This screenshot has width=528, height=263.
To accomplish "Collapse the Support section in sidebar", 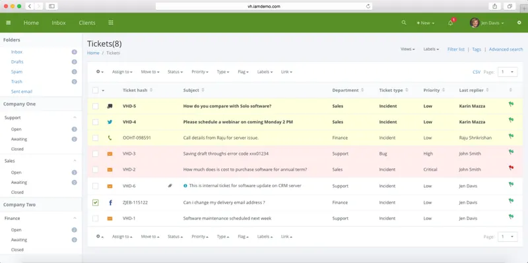I will pos(75,117).
